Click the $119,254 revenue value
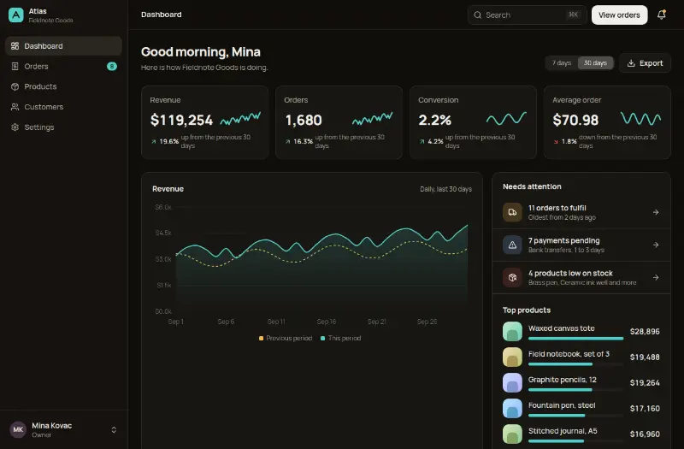The height and width of the screenshot is (449, 684). point(181,120)
